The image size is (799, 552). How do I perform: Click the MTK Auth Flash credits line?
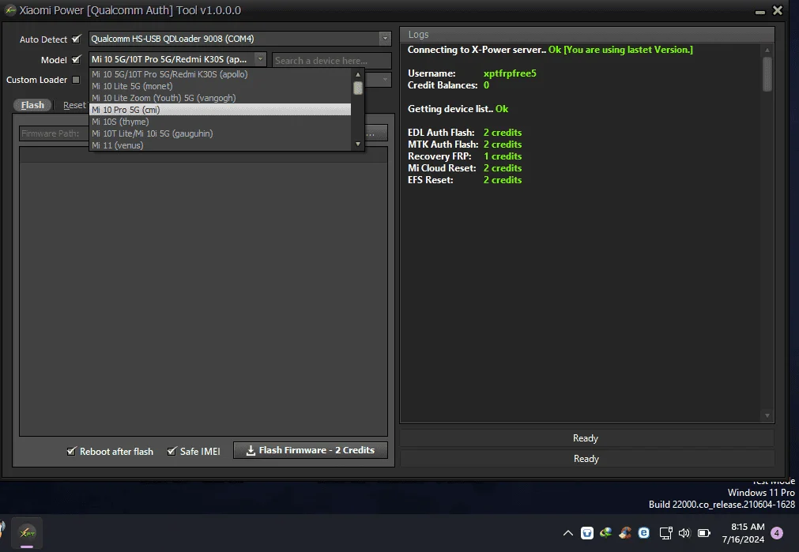pyautogui.click(x=464, y=144)
